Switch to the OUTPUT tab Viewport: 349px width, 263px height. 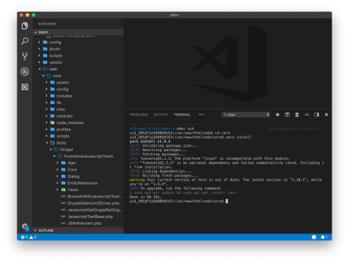tap(161, 115)
